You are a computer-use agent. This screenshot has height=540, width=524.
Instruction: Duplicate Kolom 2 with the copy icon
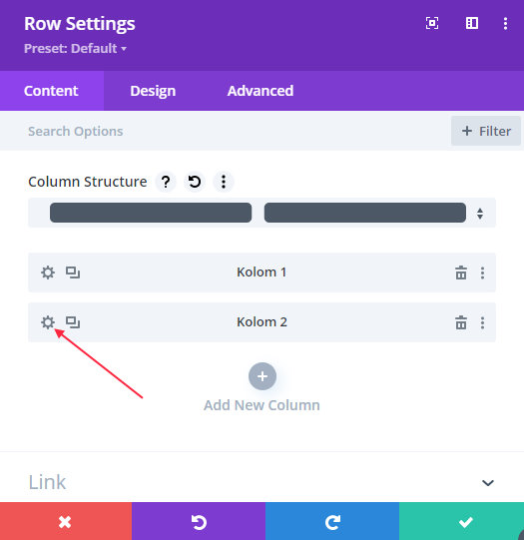(x=73, y=322)
